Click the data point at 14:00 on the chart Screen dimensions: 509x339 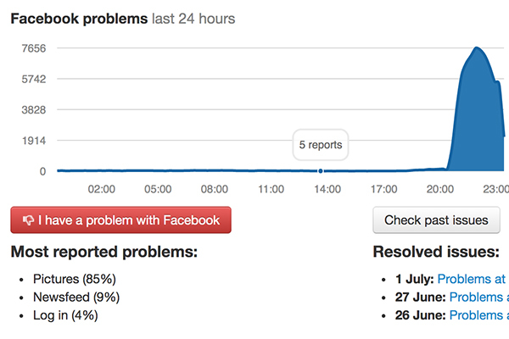point(321,171)
